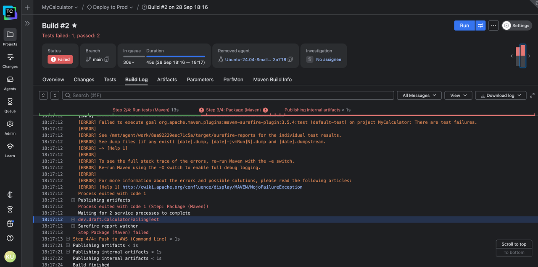Open the three-dot more actions menu

[x=493, y=26]
